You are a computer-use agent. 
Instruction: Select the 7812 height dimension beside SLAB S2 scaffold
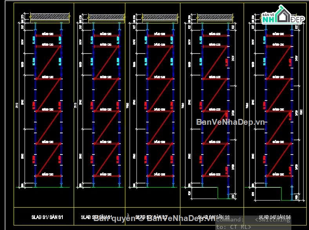[x=128, y=105]
